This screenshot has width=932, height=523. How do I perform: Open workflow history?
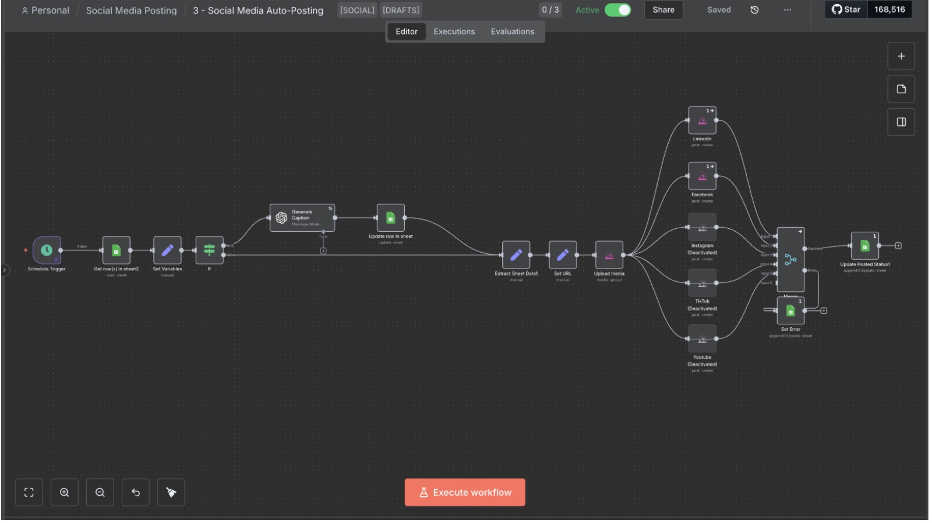[x=754, y=10]
